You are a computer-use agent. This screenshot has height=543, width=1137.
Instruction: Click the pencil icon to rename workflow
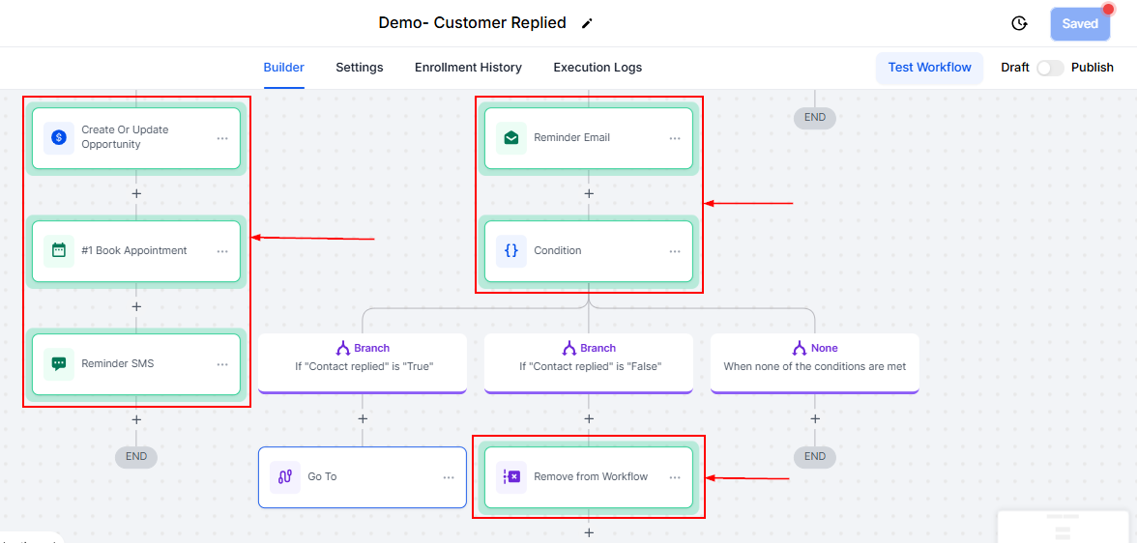coord(588,23)
